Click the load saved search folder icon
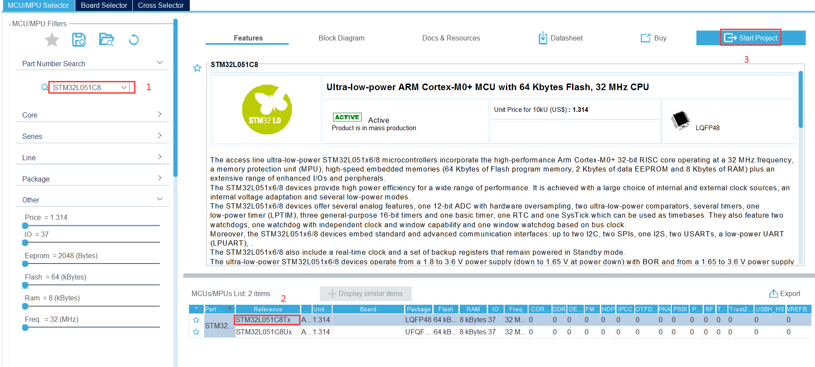 [106, 40]
